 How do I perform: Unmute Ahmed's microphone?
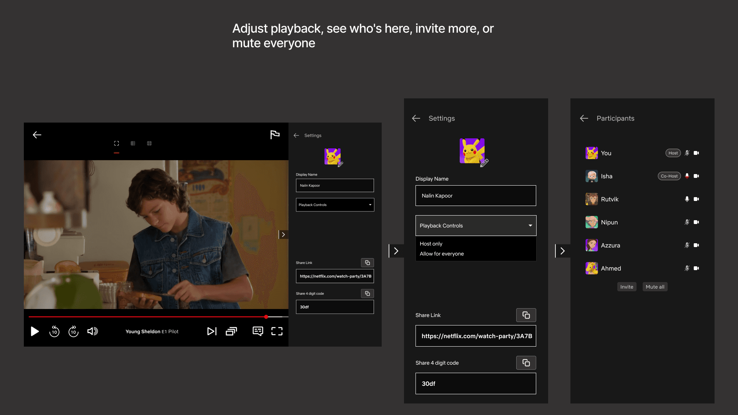pos(687,268)
